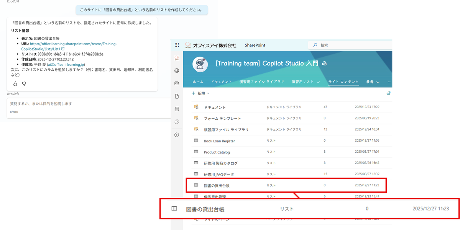Go to the ホーム navigation tab
This screenshot has height=230, width=460.
[x=198, y=82]
